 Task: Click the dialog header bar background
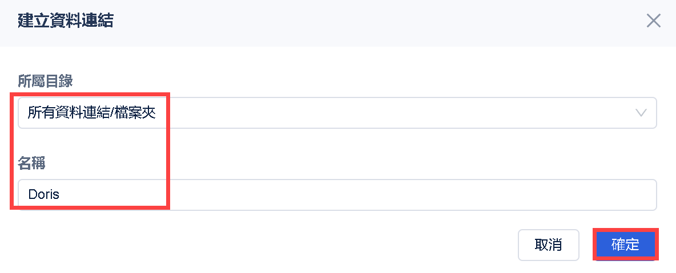pyautogui.click(x=365, y=22)
